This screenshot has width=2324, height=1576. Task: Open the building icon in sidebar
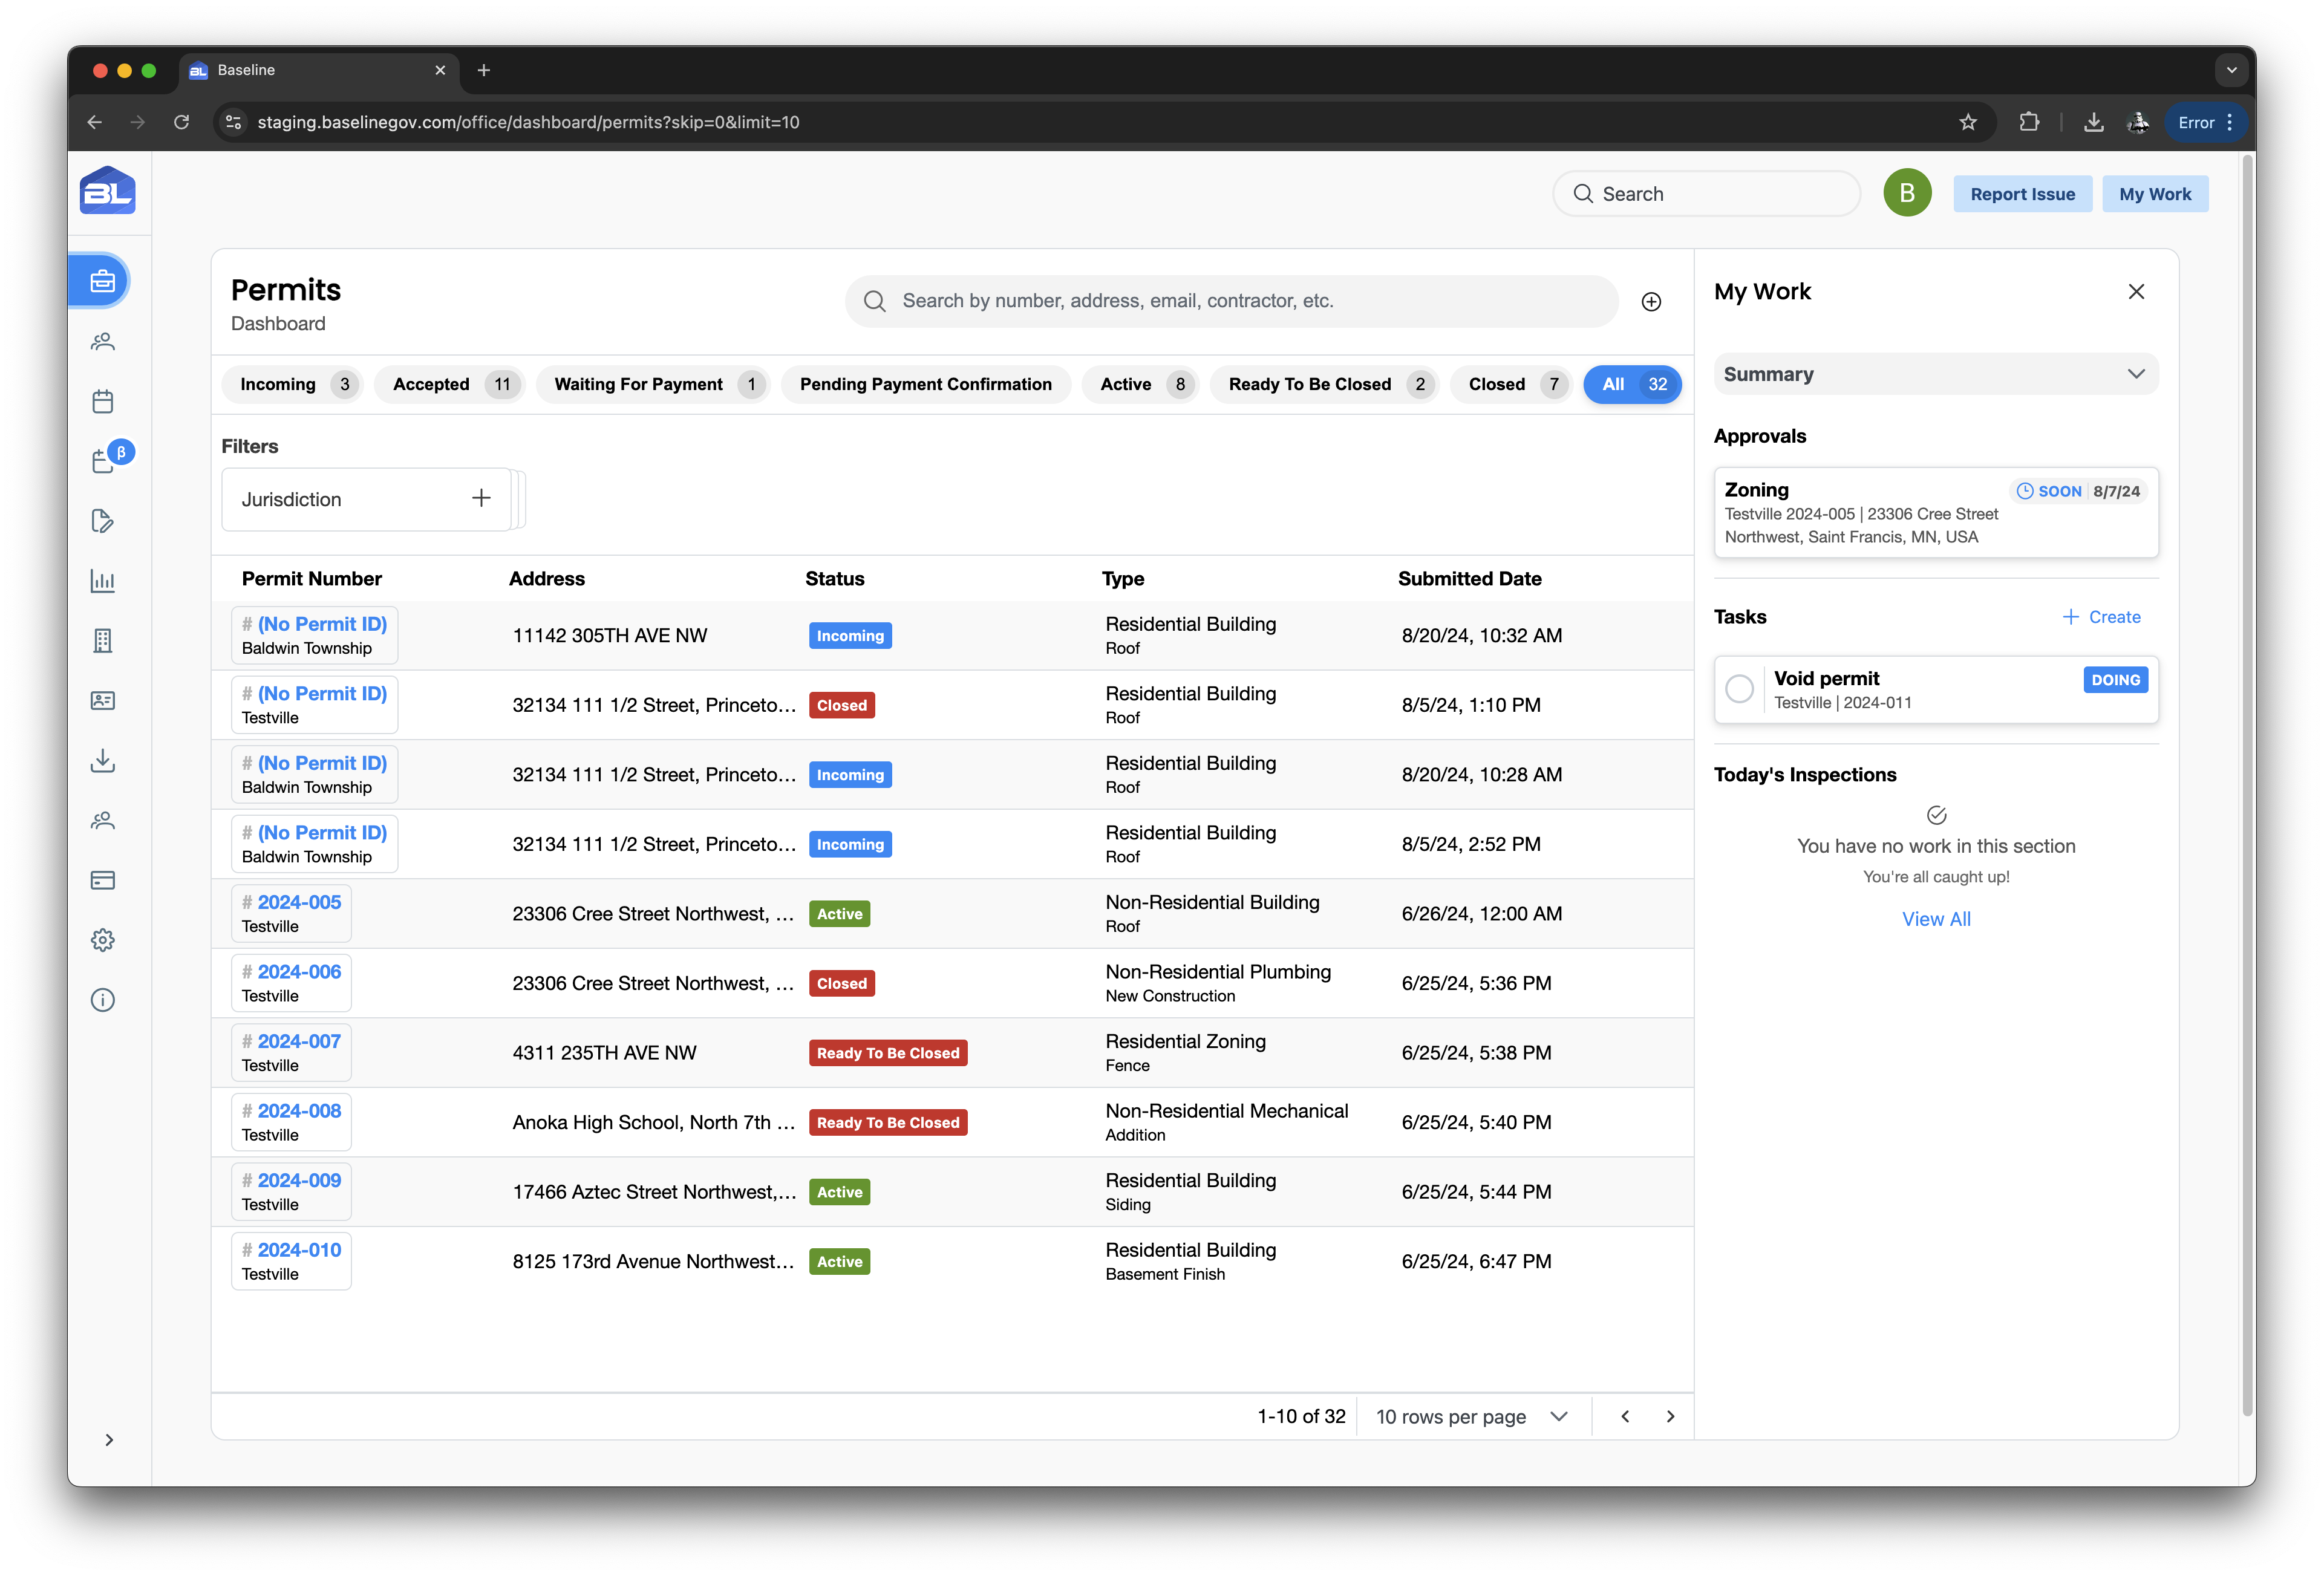coord(103,641)
